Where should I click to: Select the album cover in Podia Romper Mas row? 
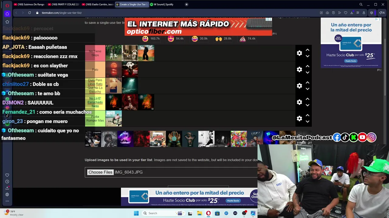(x=114, y=118)
